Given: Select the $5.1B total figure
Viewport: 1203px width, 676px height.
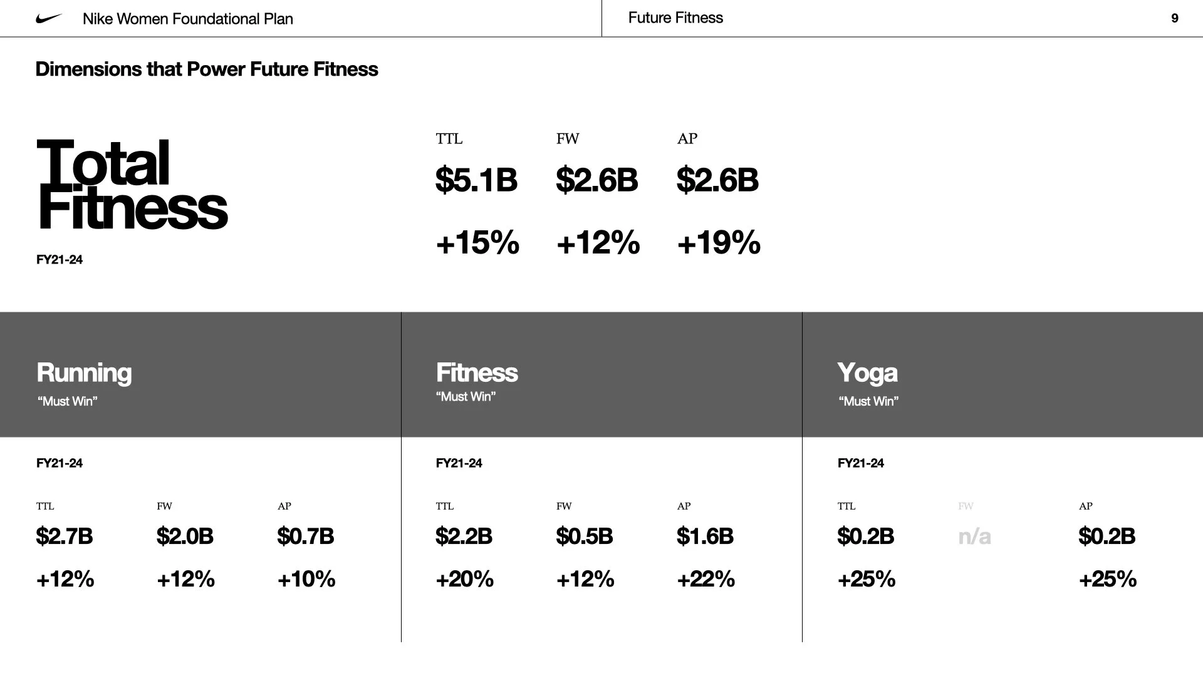Looking at the screenshot, I should (476, 180).
